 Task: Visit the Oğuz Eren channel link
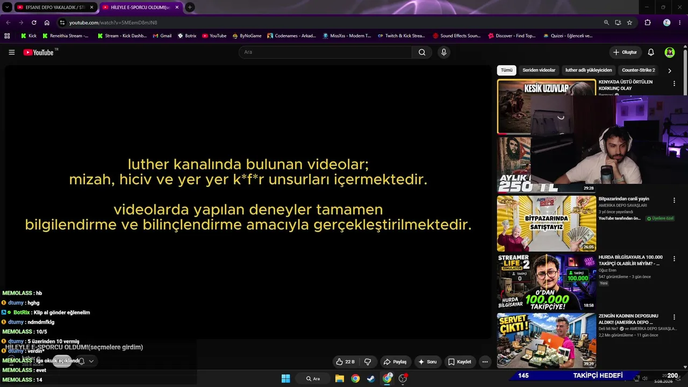pos(607,270)
